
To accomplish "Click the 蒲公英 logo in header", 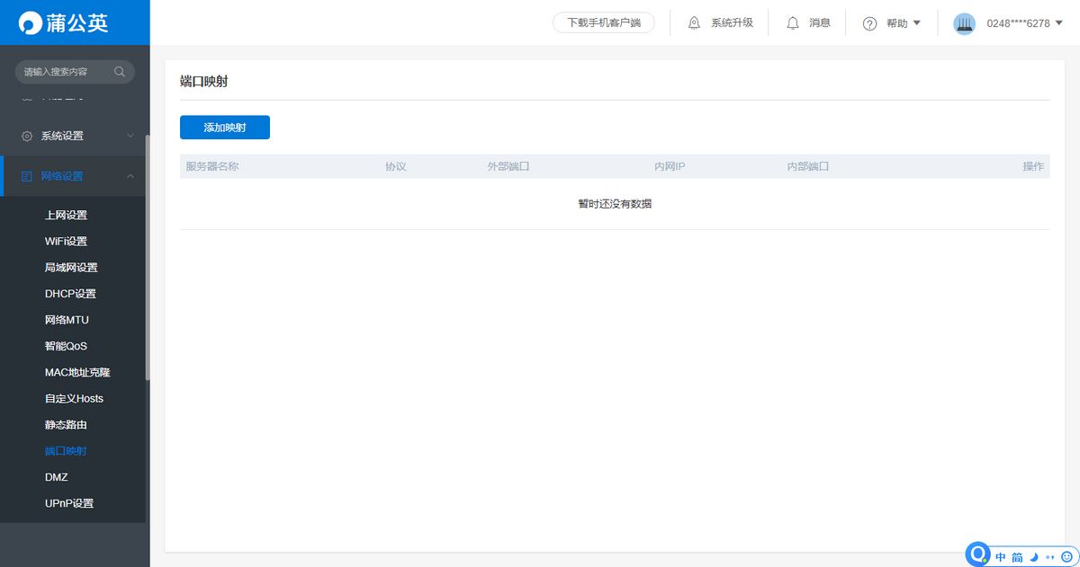I will click(x=64, y=22).
